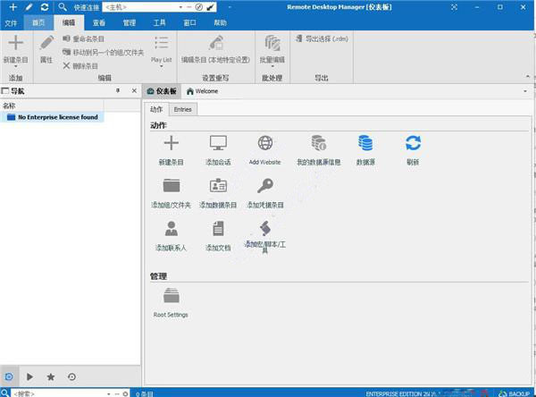Image resolution: width=536 pixels, height=397 pixels.
Task: Open the 查看 ribbon tab
Action: pos(99,22)
